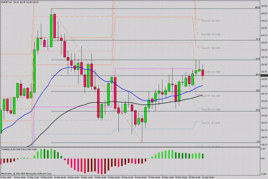Click the 0.00 value on the OsMA scale
The image size is (268, 179).
pos(263,158)
